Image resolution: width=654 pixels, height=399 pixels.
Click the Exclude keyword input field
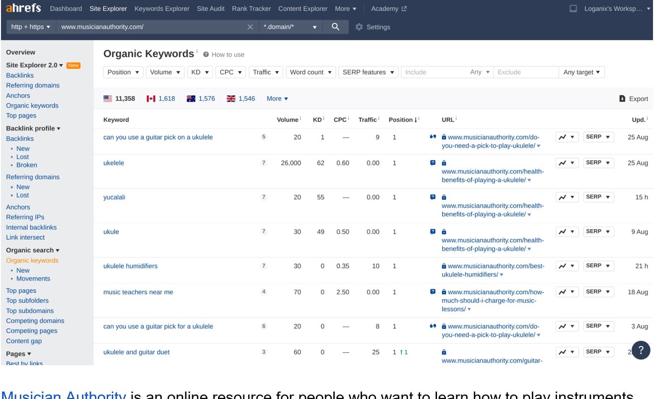pyautogui.click(x=526, y=72)
